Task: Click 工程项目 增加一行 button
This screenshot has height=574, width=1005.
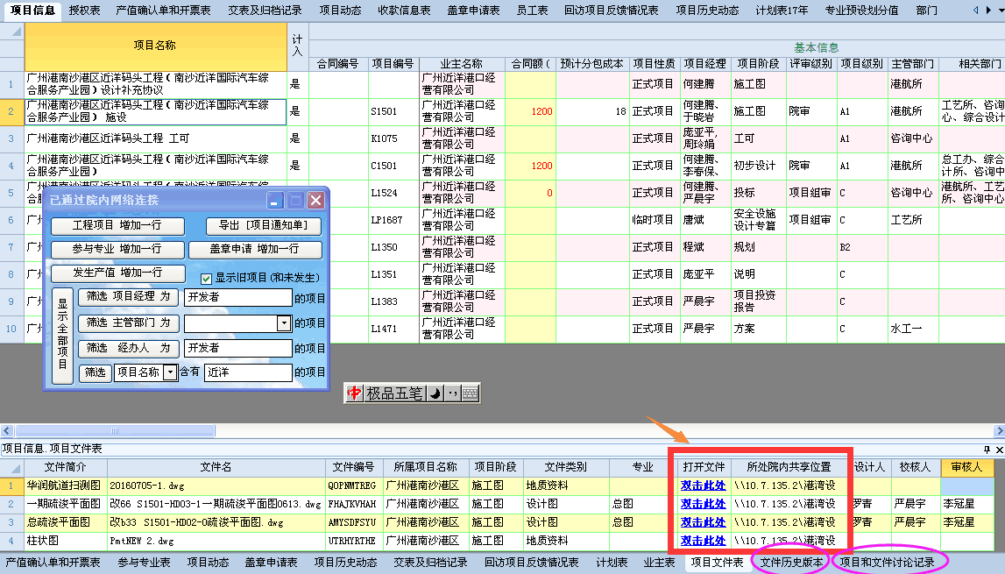Action: [x=117, y=226]
